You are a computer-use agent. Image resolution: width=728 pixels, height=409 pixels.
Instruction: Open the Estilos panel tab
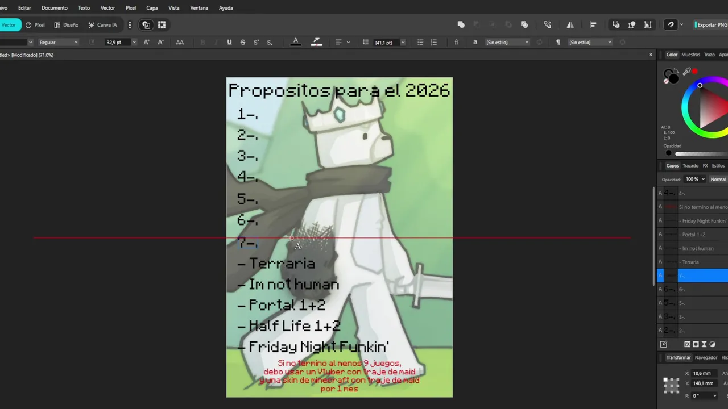click(x=718, y=166)
